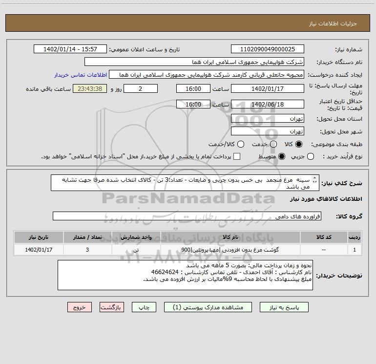Image resolution: width=376 pixels, height=364 pixels.
Task: Click the price validity date field 1402/06/18
Action: (268, 105)
